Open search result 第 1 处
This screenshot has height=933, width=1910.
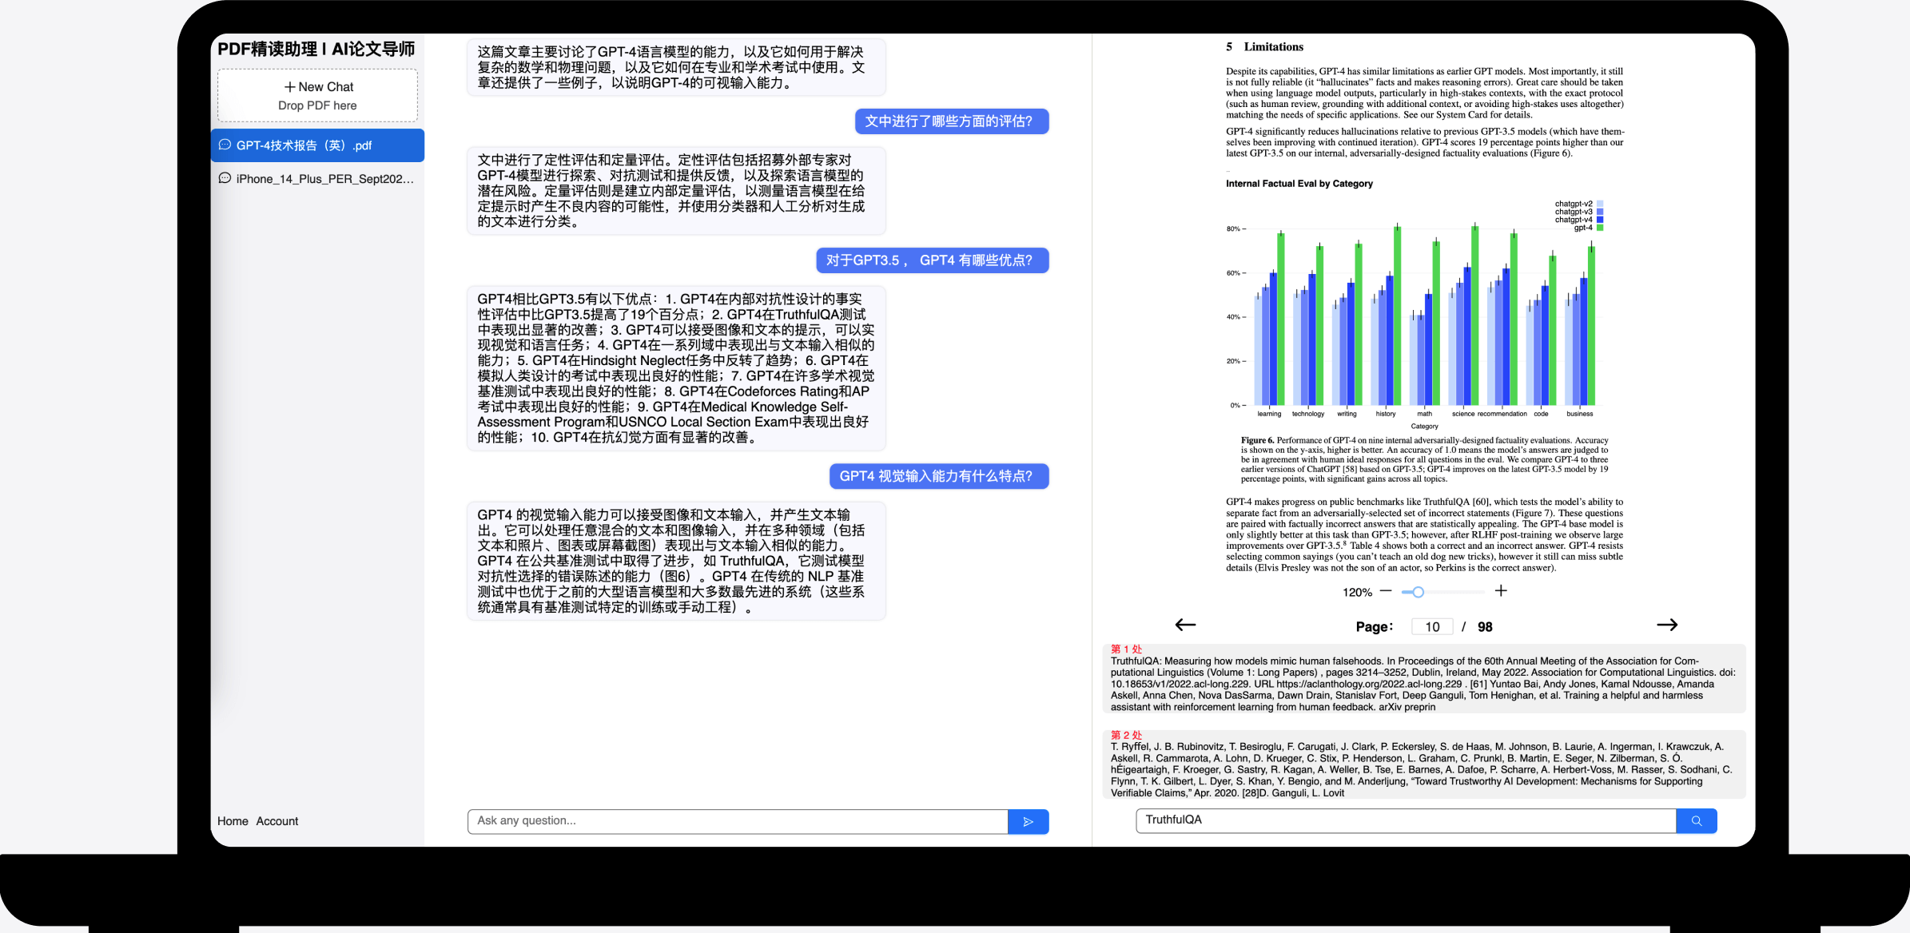[1126, 649]
